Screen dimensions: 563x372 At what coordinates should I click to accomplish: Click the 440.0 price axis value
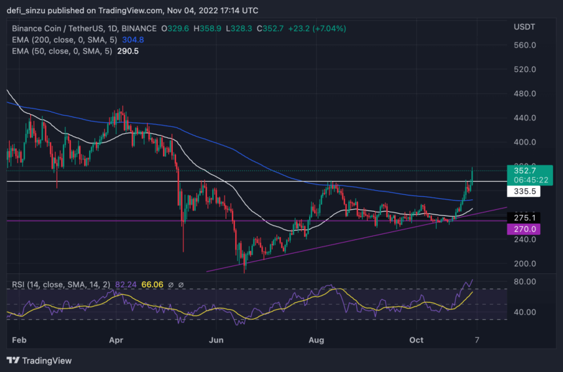[525, 118]
